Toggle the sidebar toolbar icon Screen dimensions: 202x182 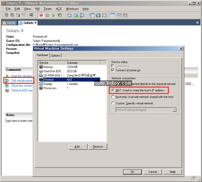92,15
